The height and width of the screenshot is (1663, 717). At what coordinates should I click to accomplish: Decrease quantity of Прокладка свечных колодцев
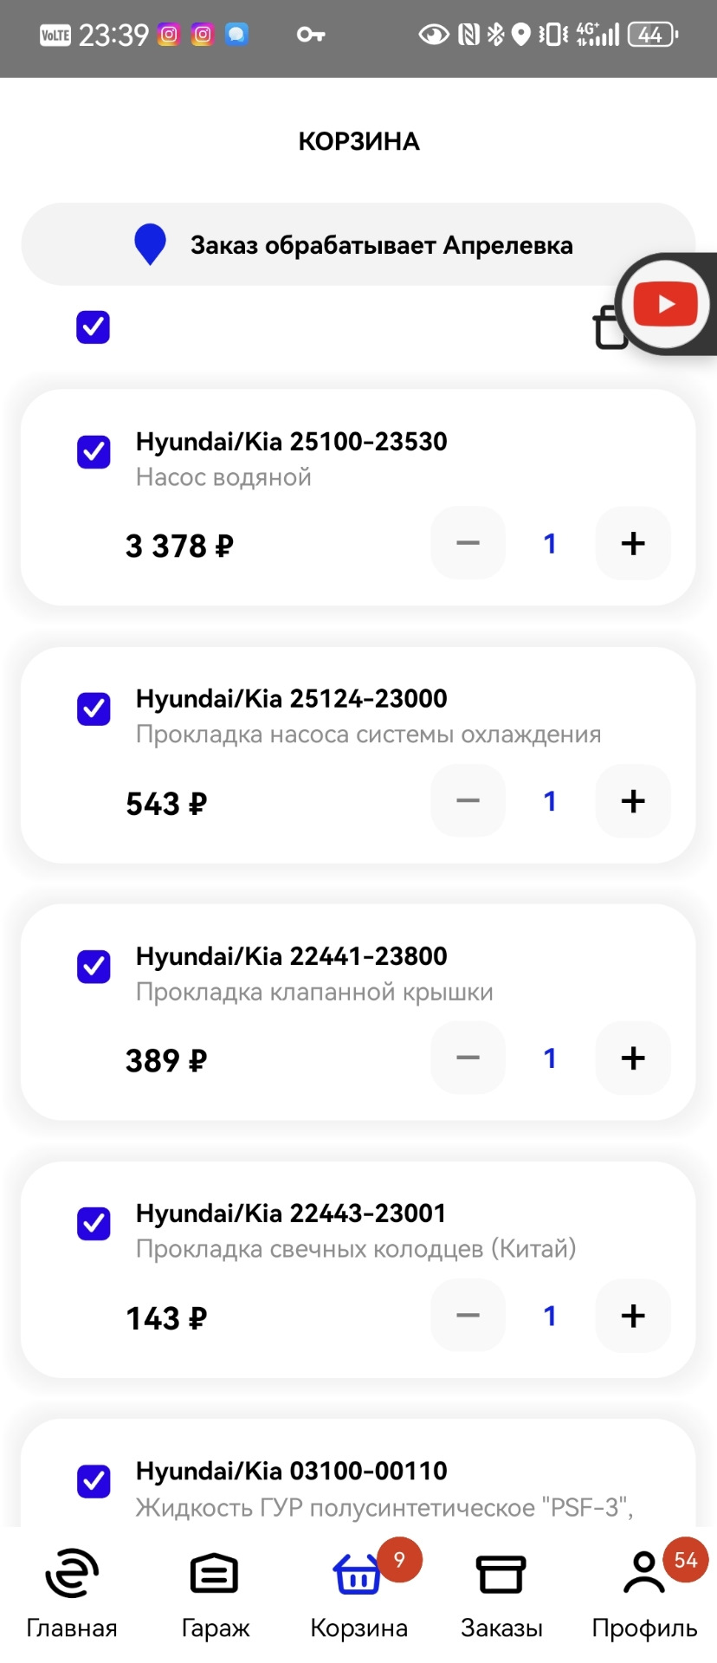click(x=468, y=1316)
